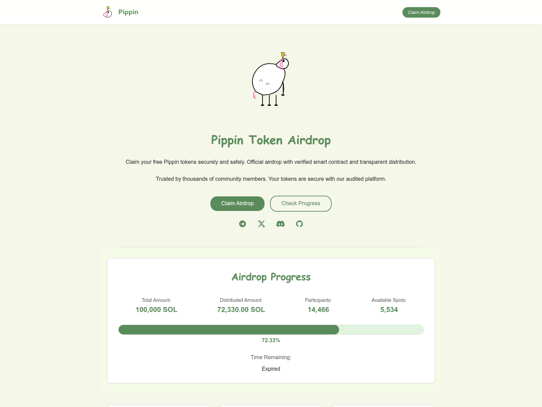This screenshot has height=407, width=542.
Task: Click the Participants count 14,466
Action: click(318, 309)
